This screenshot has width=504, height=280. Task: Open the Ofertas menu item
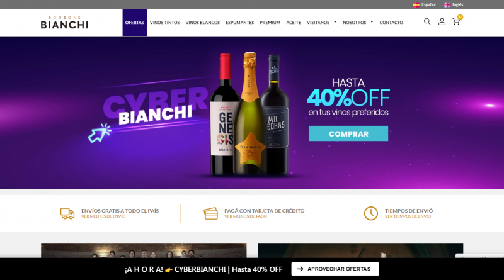[134, 23]
